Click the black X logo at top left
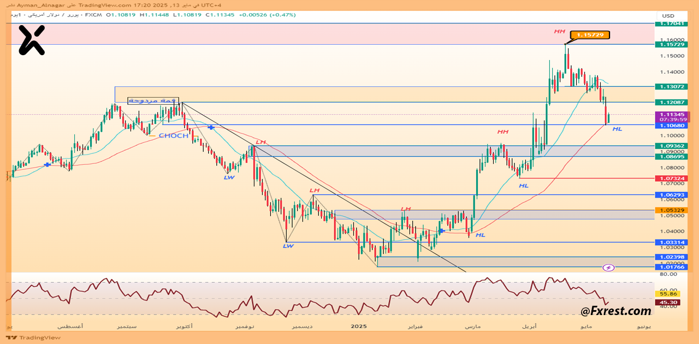The height and width of the screenshot is (344, 699). [31, 40]
